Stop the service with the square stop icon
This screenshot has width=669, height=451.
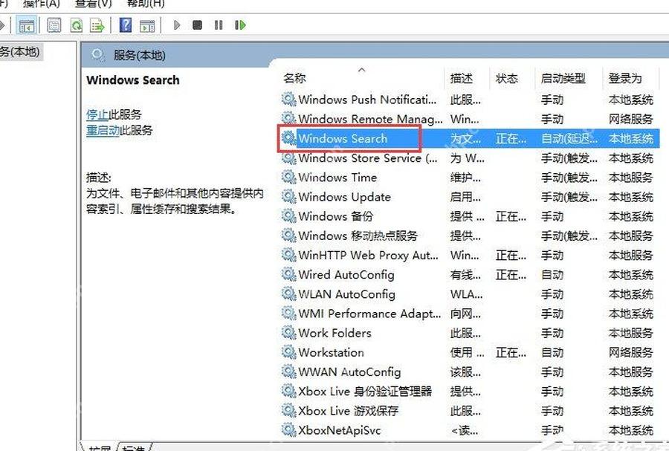(197, 25)
